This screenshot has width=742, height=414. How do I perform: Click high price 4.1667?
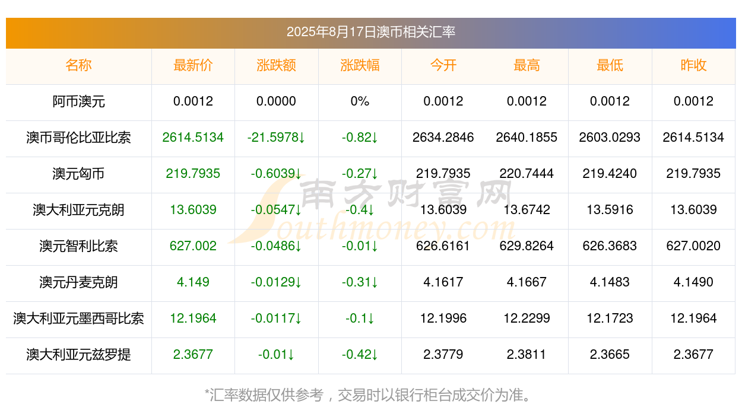click(x=527, y=282)
